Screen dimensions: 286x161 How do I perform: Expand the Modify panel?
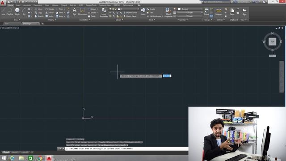52,20
